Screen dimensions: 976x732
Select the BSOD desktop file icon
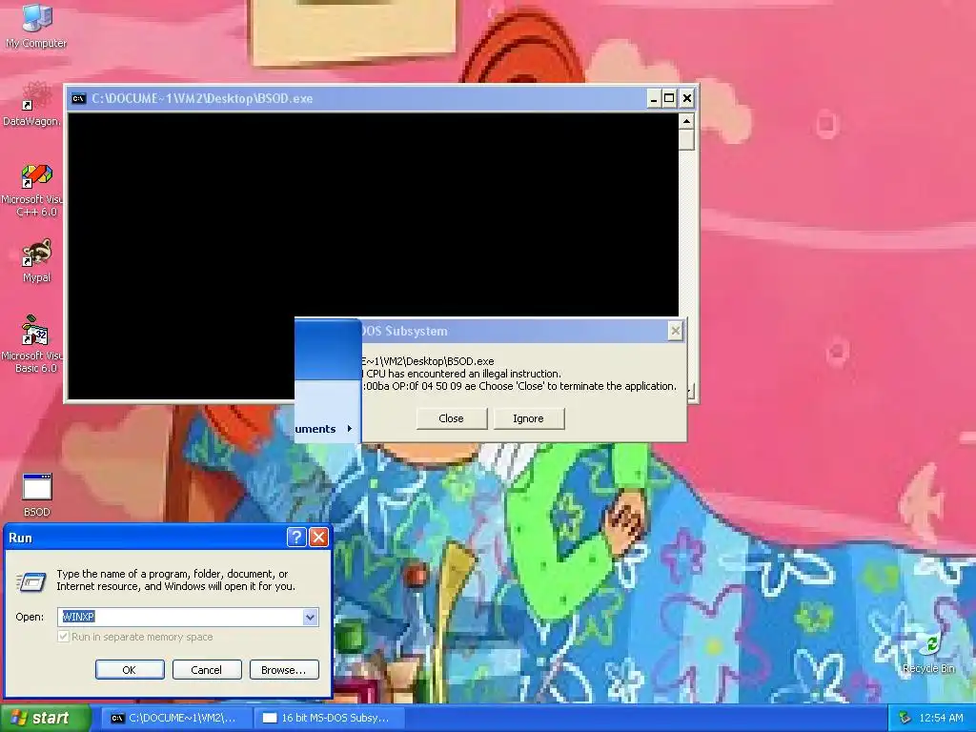click(x=37, y=496)
